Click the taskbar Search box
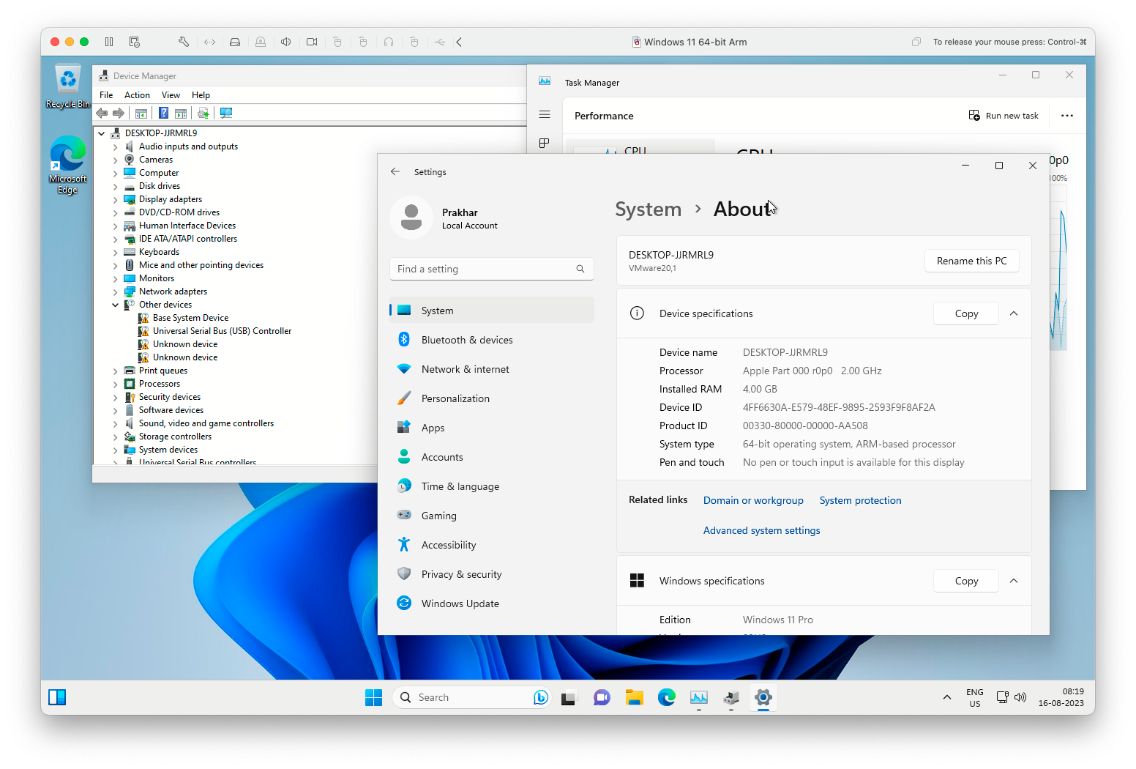 pos(472,697)
